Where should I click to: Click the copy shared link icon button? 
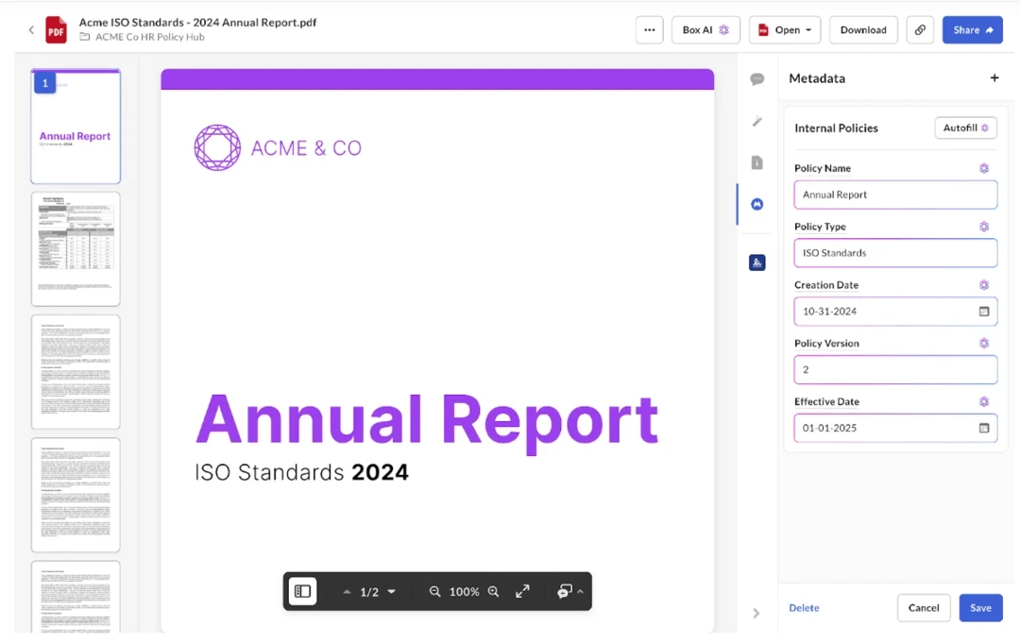click(x=920, y=30)
